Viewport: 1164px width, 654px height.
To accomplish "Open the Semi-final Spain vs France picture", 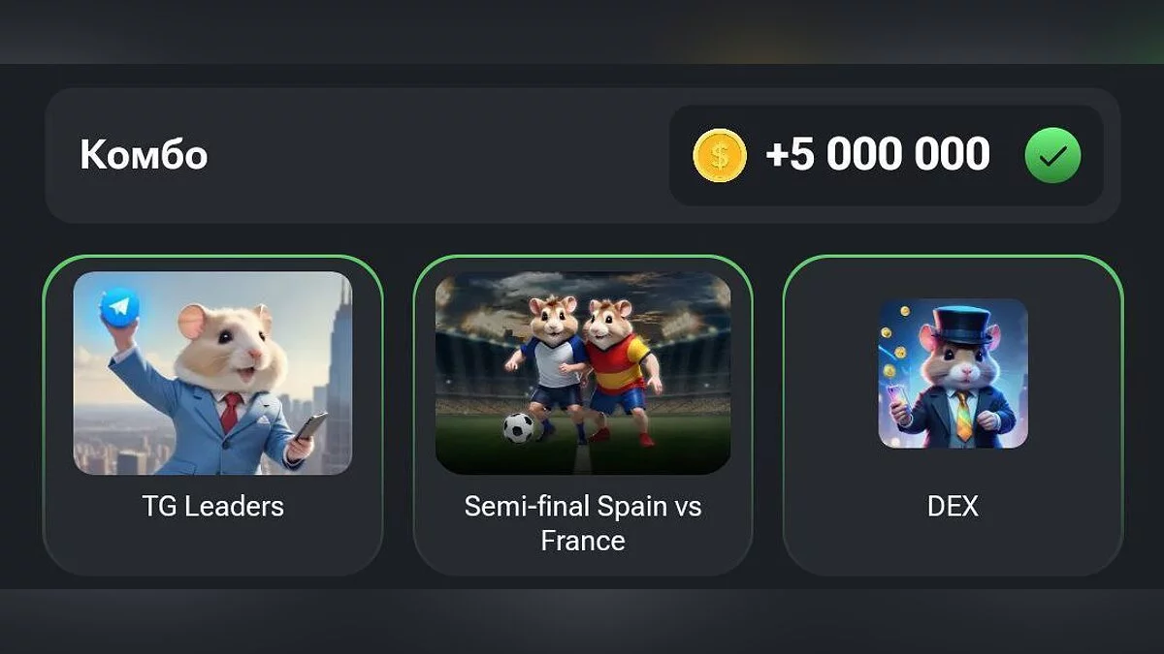I will click(583, 373).
